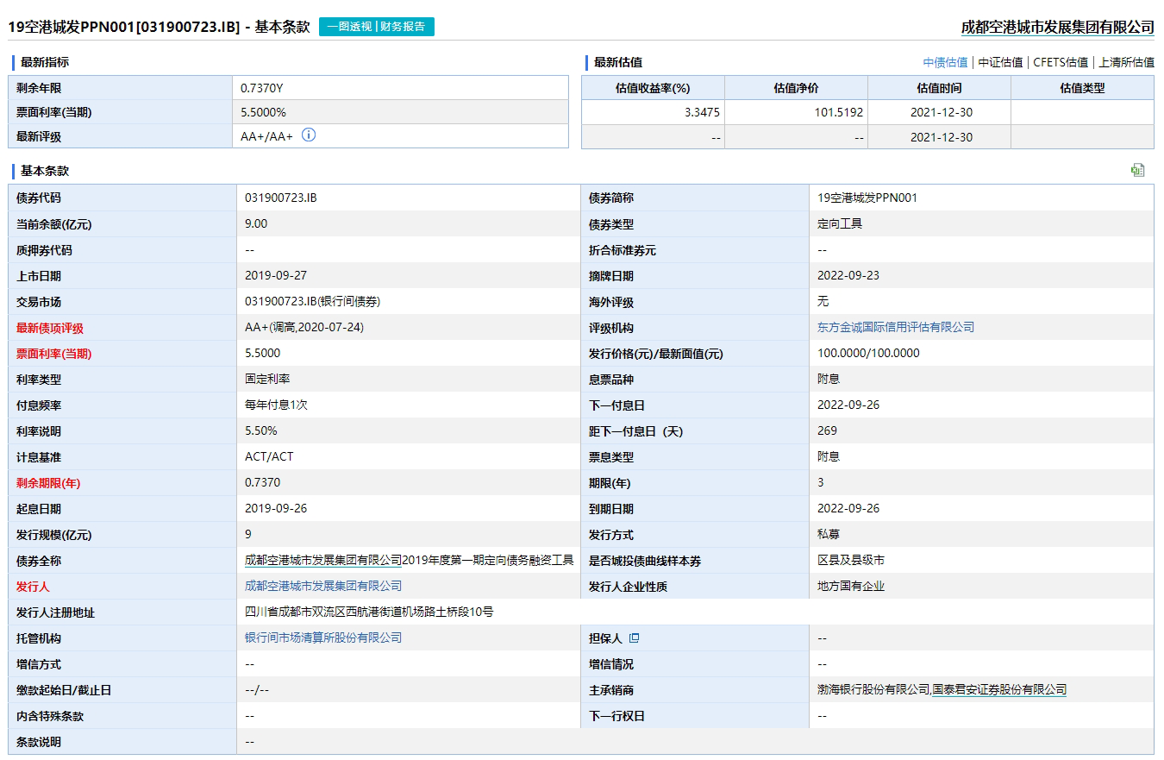Open issuer link 成都空港城市发展集团有限公司 in page header
The image size is (1164, 760).
tap(1058, 27)
